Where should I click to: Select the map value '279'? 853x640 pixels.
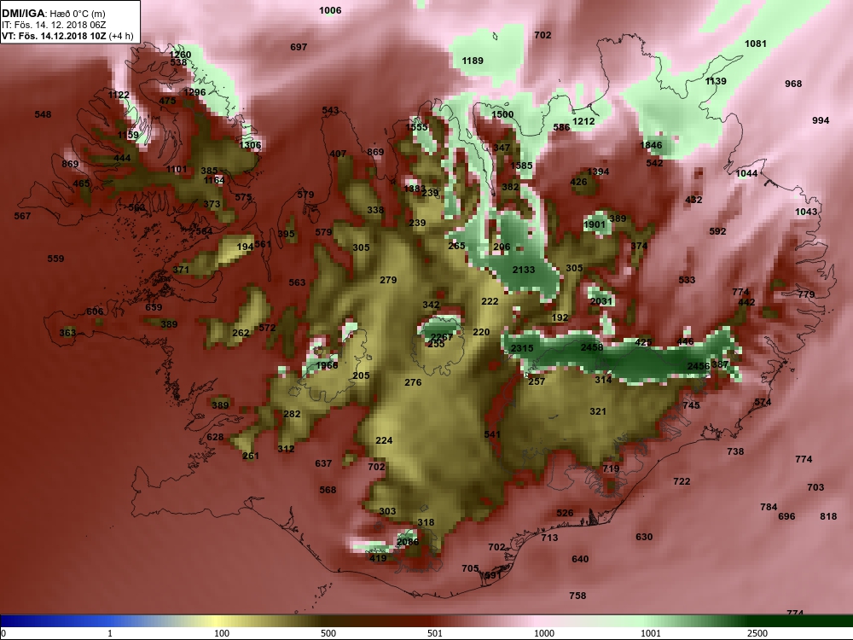(x=388, y=280)
